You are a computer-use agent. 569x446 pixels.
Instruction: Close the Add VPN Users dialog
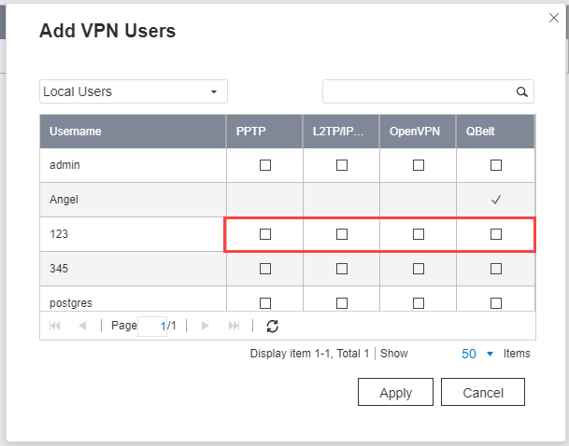(x=554, y=18)
